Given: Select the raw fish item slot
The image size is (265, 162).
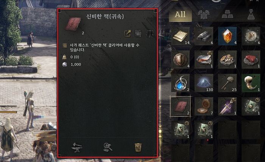Looking at the screenshot, I should 204,60.
